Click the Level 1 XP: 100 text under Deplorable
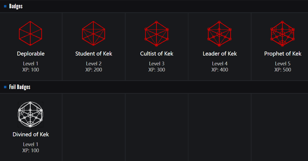 (x=31, y=67)
